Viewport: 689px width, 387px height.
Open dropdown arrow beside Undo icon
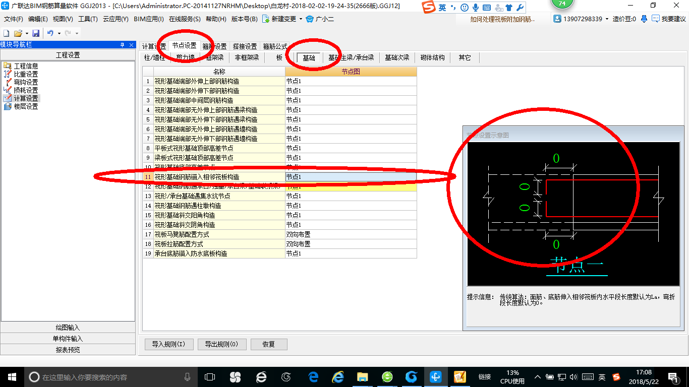(x=59, y=33)
